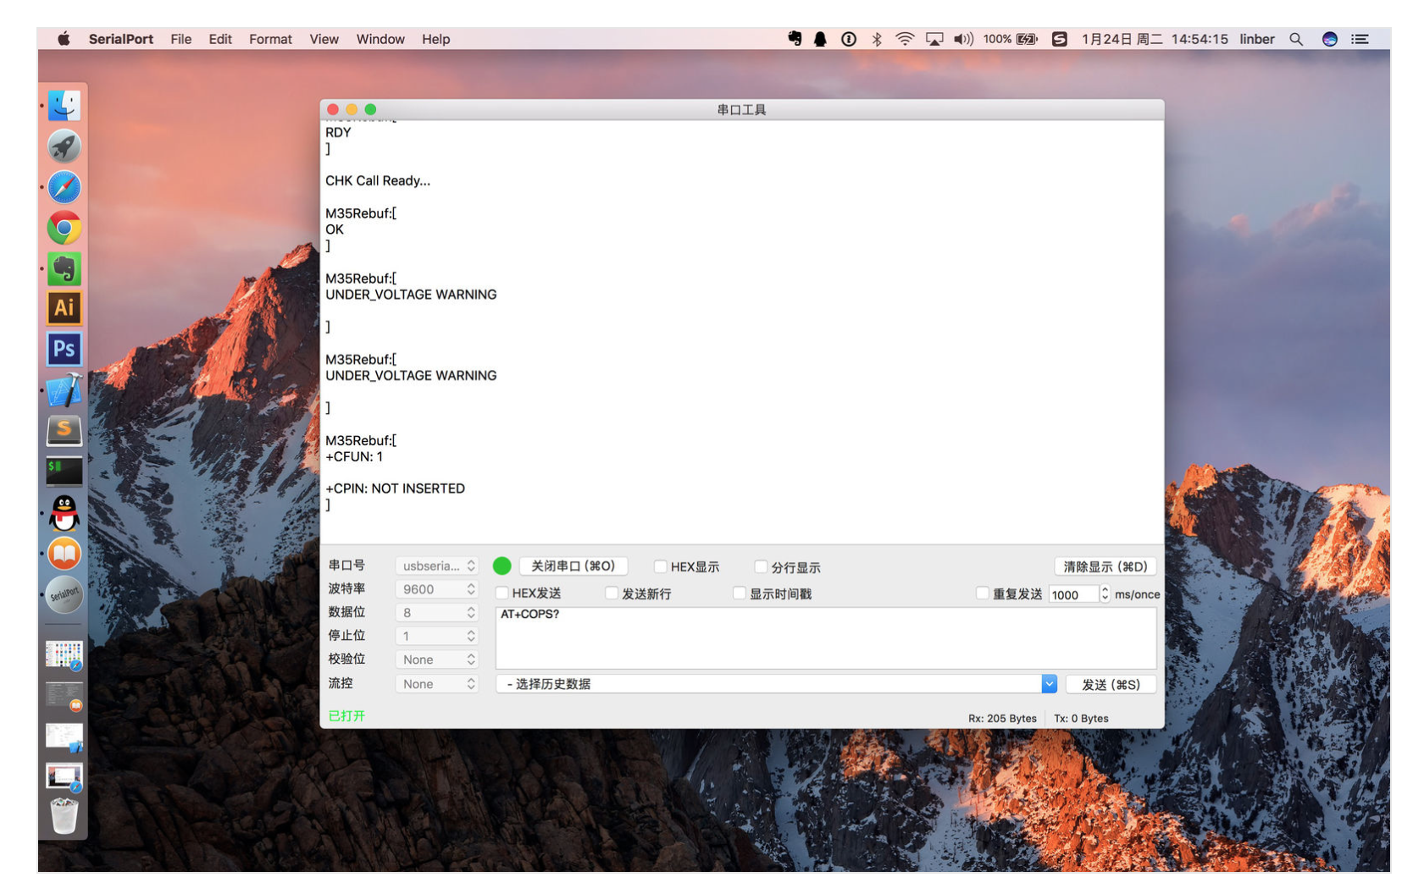Activate Siri from the menu bar

pyautogui.click(x=1330, y=39)
